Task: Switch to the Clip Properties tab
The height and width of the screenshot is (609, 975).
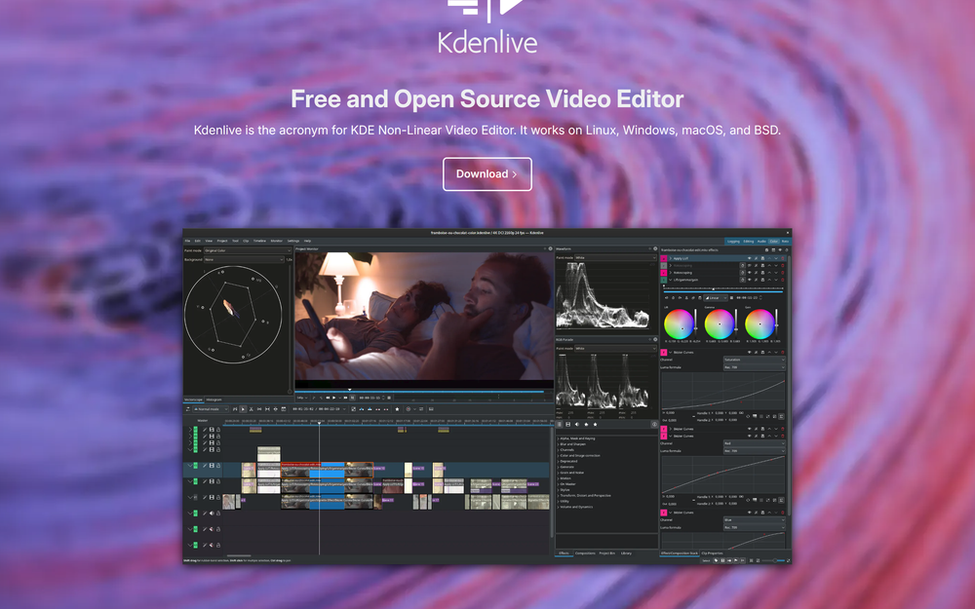Action: click(712, 553)
